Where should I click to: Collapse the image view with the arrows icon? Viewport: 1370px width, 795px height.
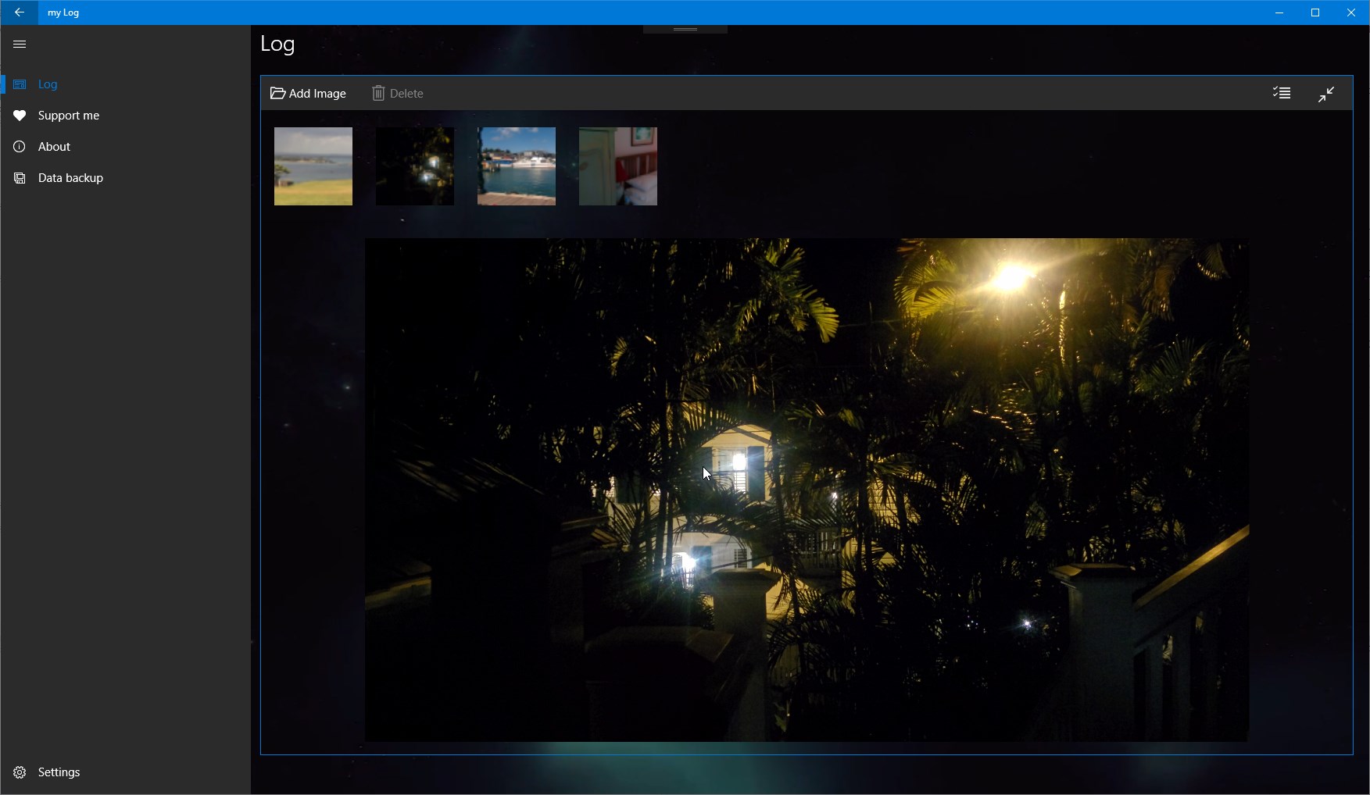coord(1326,94)
